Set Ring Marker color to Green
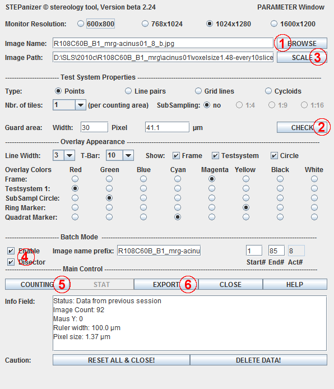 [x=109, y=207]
